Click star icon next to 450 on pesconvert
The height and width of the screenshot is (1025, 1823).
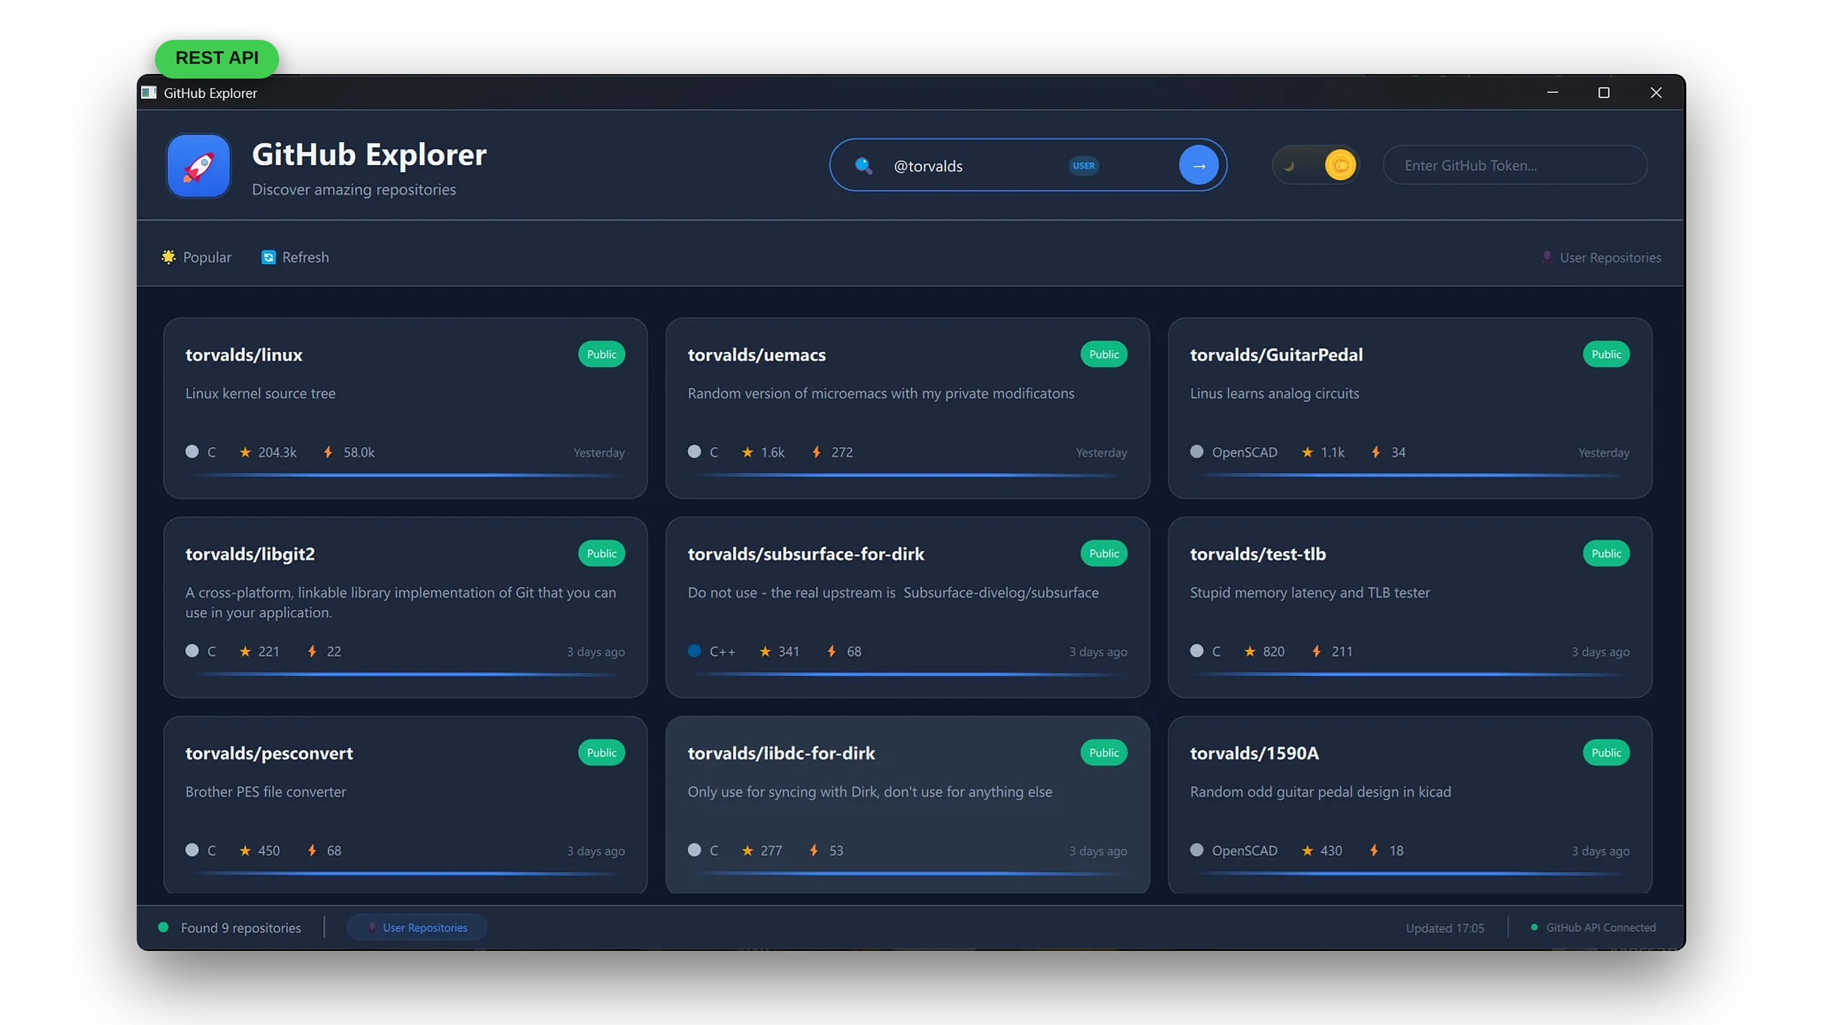pyautogui.click(x=245, y=851)
